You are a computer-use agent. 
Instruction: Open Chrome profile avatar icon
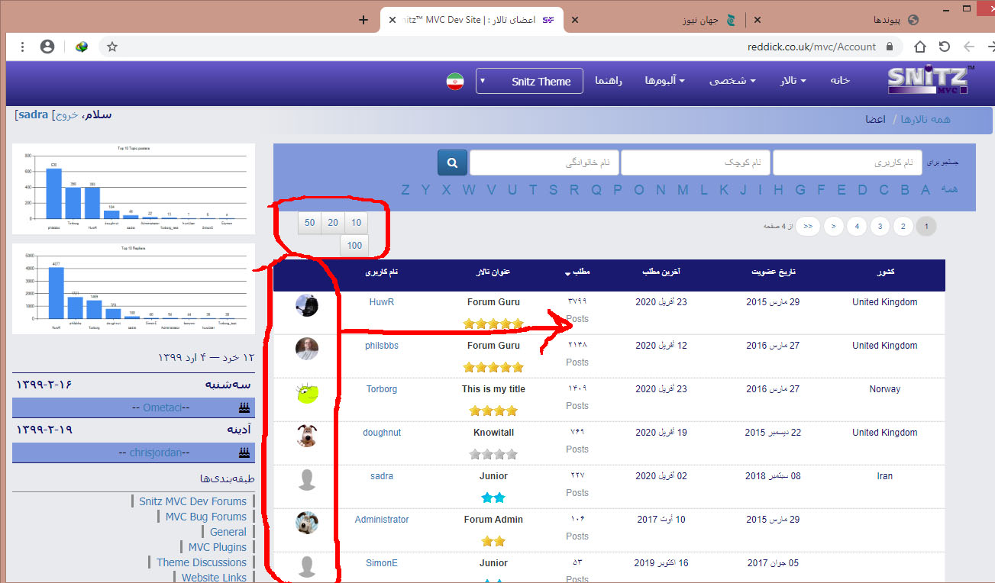click(47, 47)
